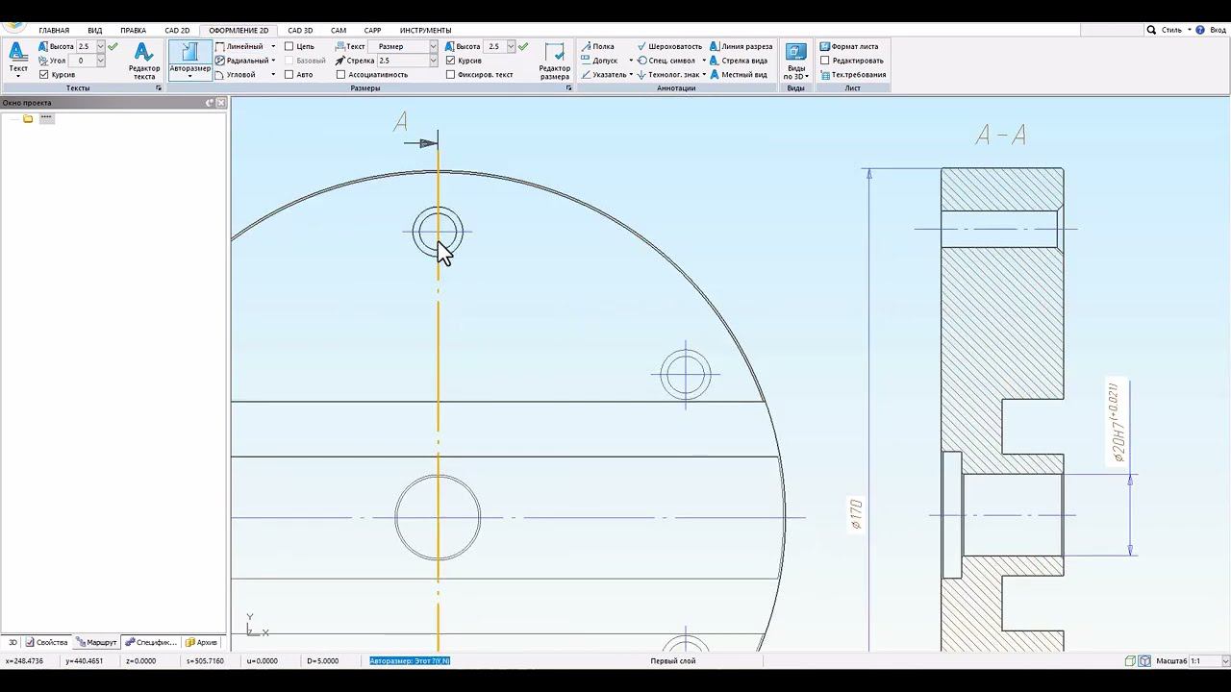Expand the Тексты group dialog launcher
Image resolution: width=1231 pixels, height=692 pixels.
point(159,88)
